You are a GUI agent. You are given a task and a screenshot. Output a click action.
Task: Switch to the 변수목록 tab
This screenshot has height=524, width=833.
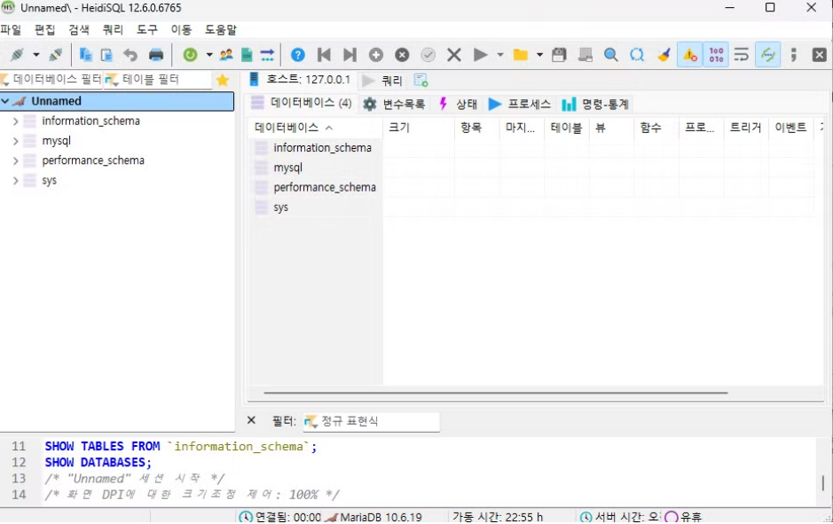click(x=394, y=104)
